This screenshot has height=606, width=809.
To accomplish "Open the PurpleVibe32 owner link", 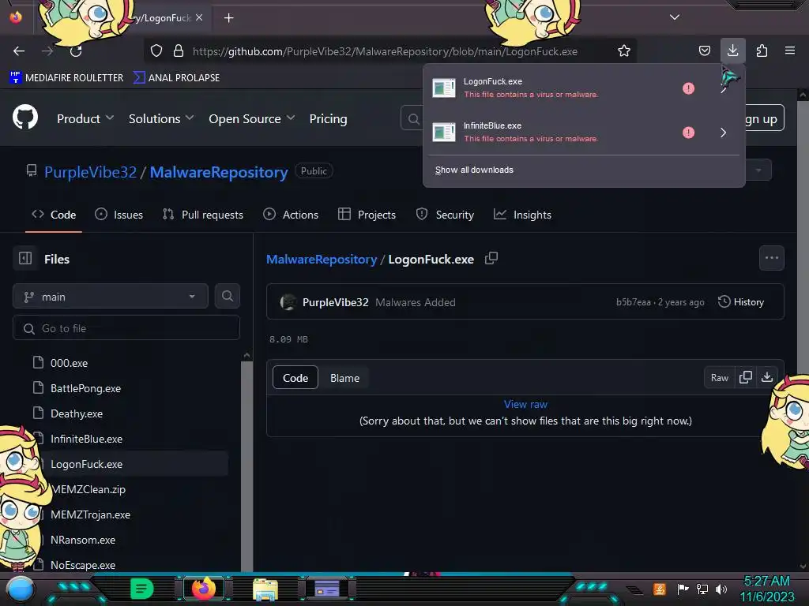I will [90, 171].
